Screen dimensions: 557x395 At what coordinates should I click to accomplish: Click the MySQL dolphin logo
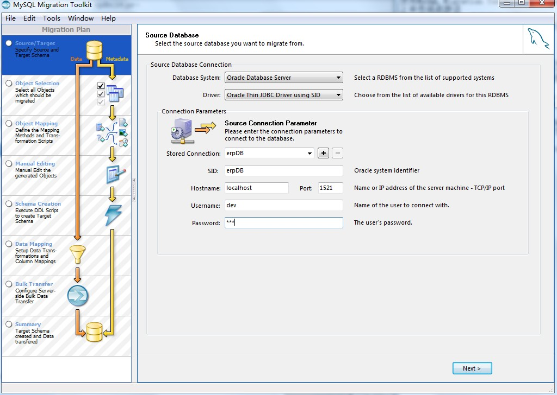(x=538, y=39)
